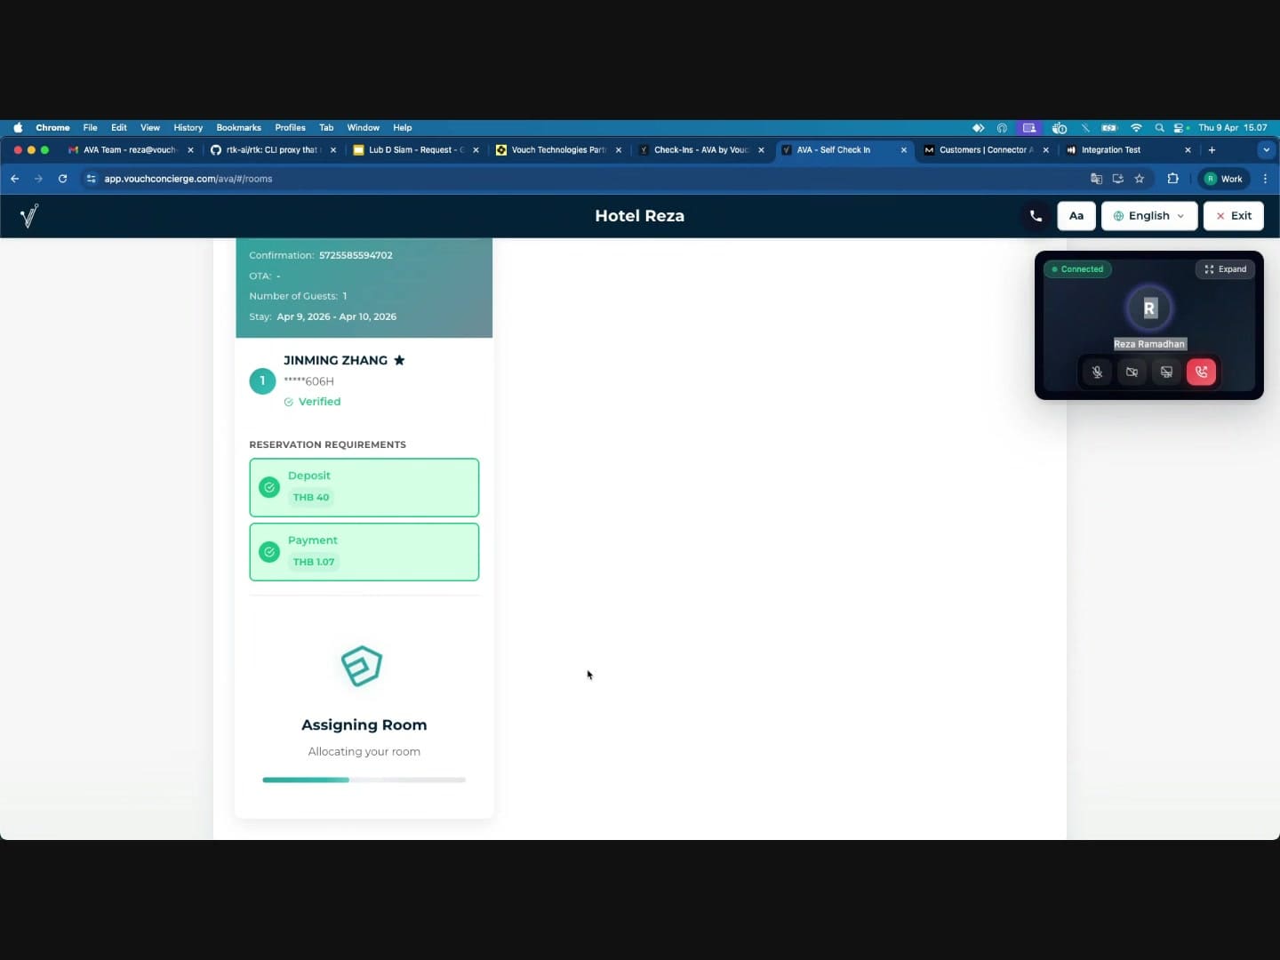
Task: Open the Aa text size control
Action: 1076,216
